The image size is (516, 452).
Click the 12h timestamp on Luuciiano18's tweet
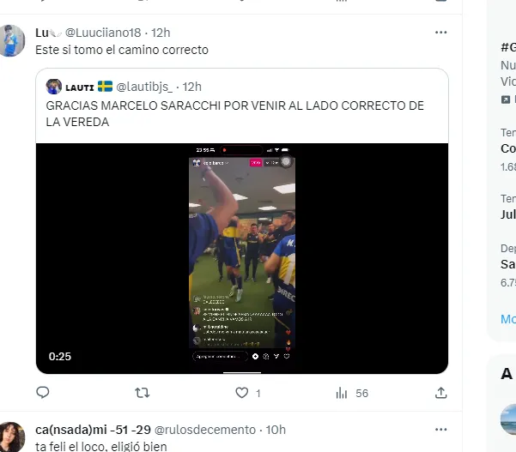[161, 33]
